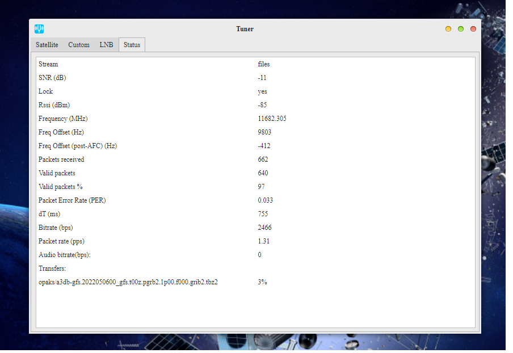The height and width of the screenshot is (353, 513).
Task: Switch to the Satellite tab
Action: click(47, 45)
